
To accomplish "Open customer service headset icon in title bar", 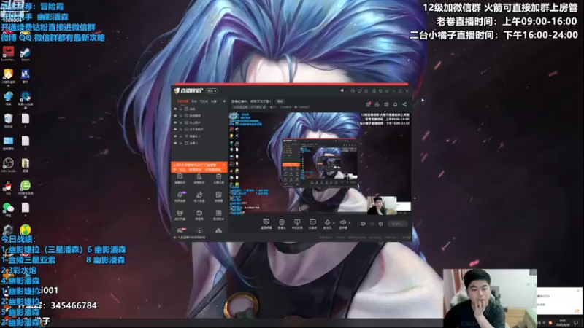I will (x=353, y=90).
